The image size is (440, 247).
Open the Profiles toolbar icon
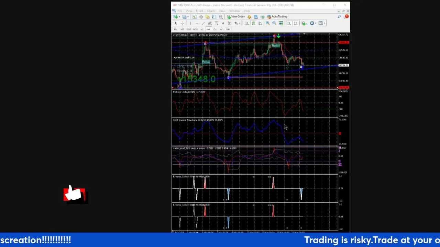pyautogui.click(x=184, y=17)
